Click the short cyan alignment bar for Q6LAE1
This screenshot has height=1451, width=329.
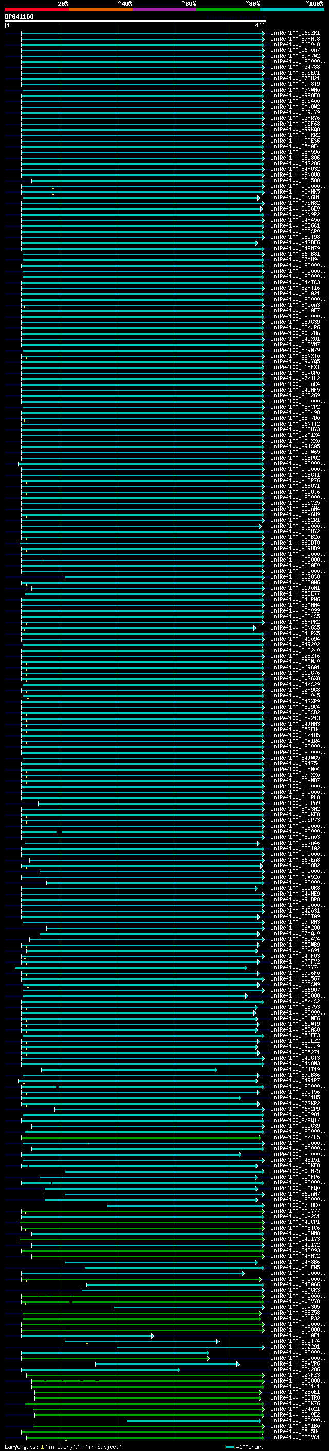click(87, 1336)
